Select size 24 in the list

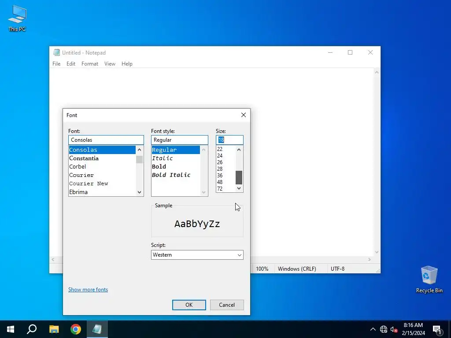(226, 155)
